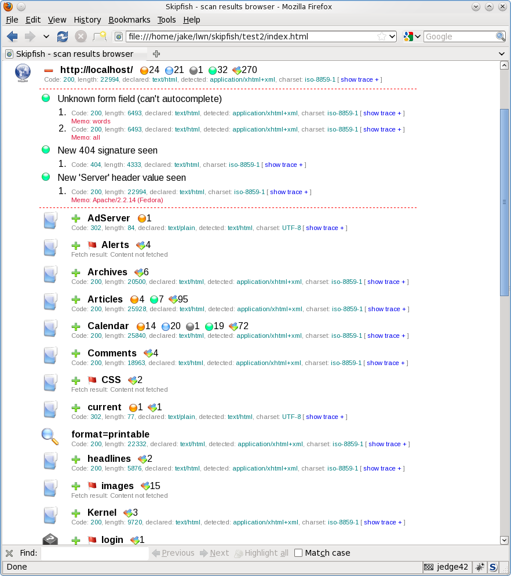Close the find bar with the X icon
The height and width of the screenshot is (576, 511).
click(x=9, y=553)
